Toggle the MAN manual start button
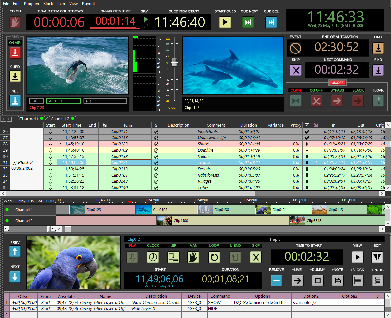This screenshot has width=391, height=318. [x=193, y=257]
